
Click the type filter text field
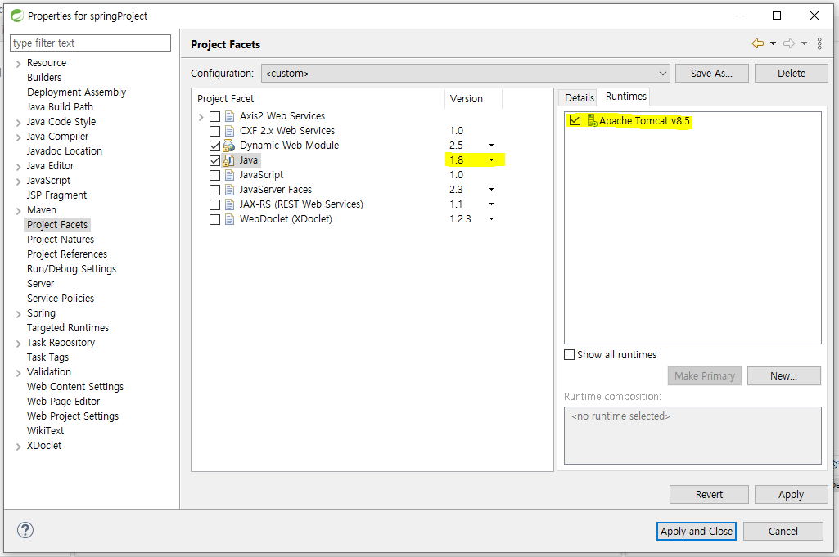coord(90,43)
